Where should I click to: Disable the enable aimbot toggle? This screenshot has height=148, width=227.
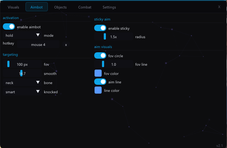[x=9, y=26]
